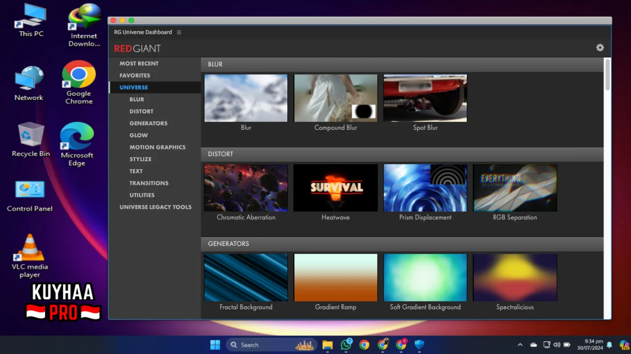Choose the Blur effect thumbnail

[246, 98]
